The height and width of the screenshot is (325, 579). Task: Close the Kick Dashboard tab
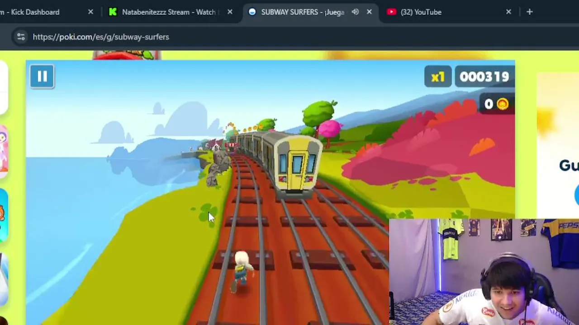click(x=90, y=12)
